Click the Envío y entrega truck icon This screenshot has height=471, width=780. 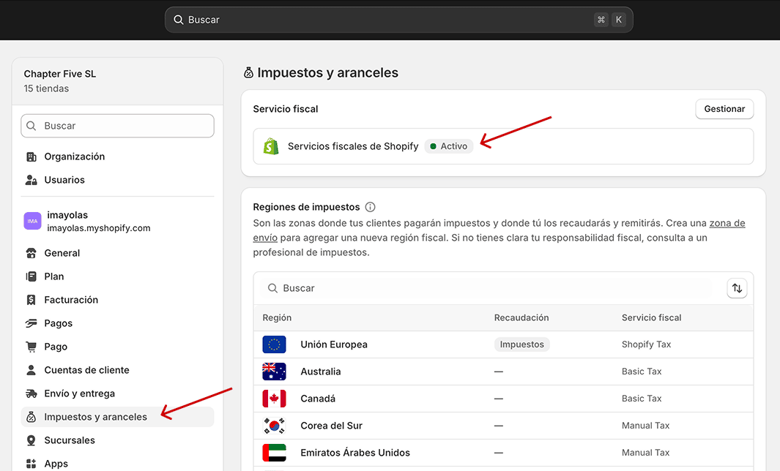tap(31, 393)
